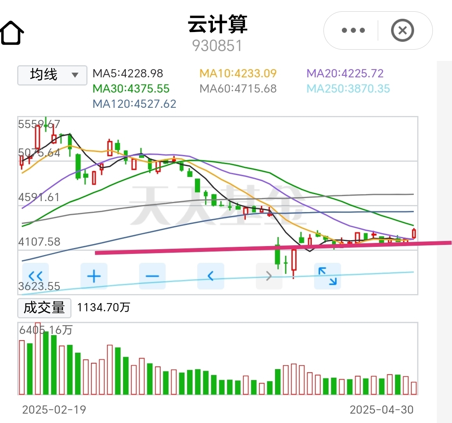Close the mini program with X icon
The image size is (452, 423).
[x=402, y=30]
